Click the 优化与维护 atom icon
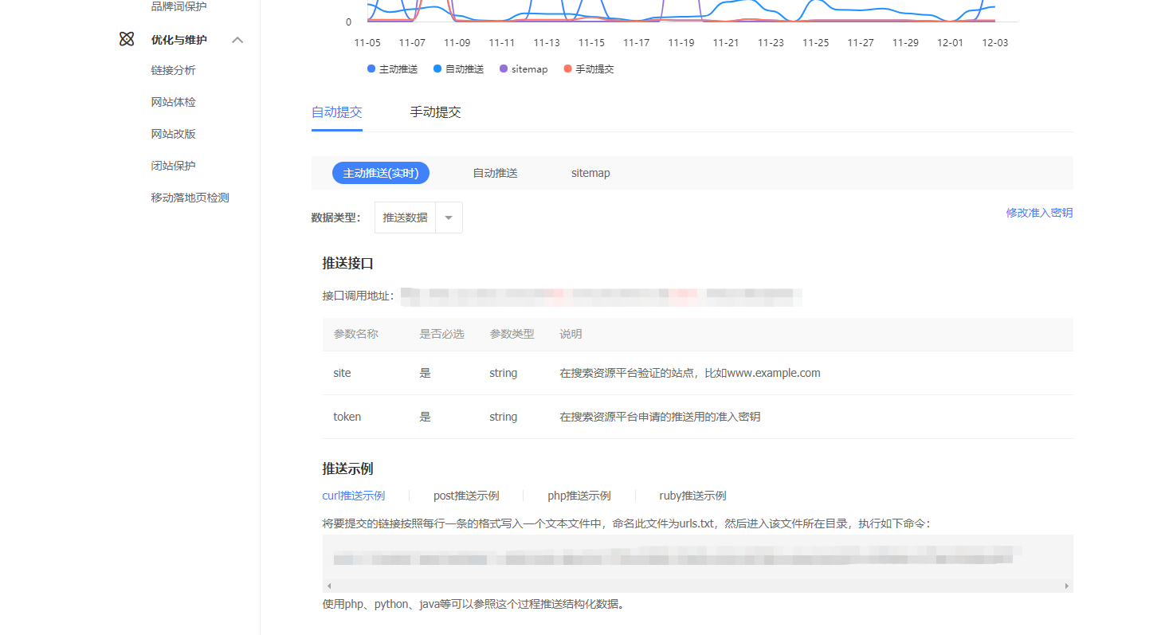Image resolution: width=1169 pixels, height=635 pixels. [x=127, y=39]
